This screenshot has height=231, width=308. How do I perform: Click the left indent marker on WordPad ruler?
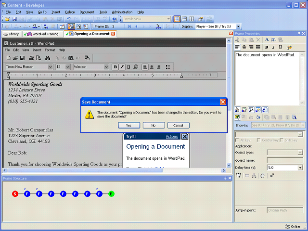8,76
